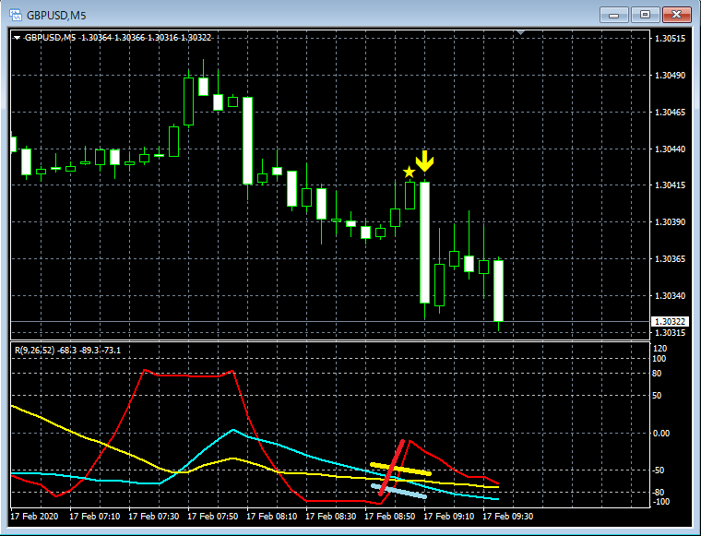The image size is (701, 536).
Task: Click the current price label 1.30322
Action: 670,321
